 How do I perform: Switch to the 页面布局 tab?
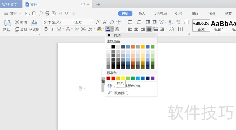click(160, 14)
